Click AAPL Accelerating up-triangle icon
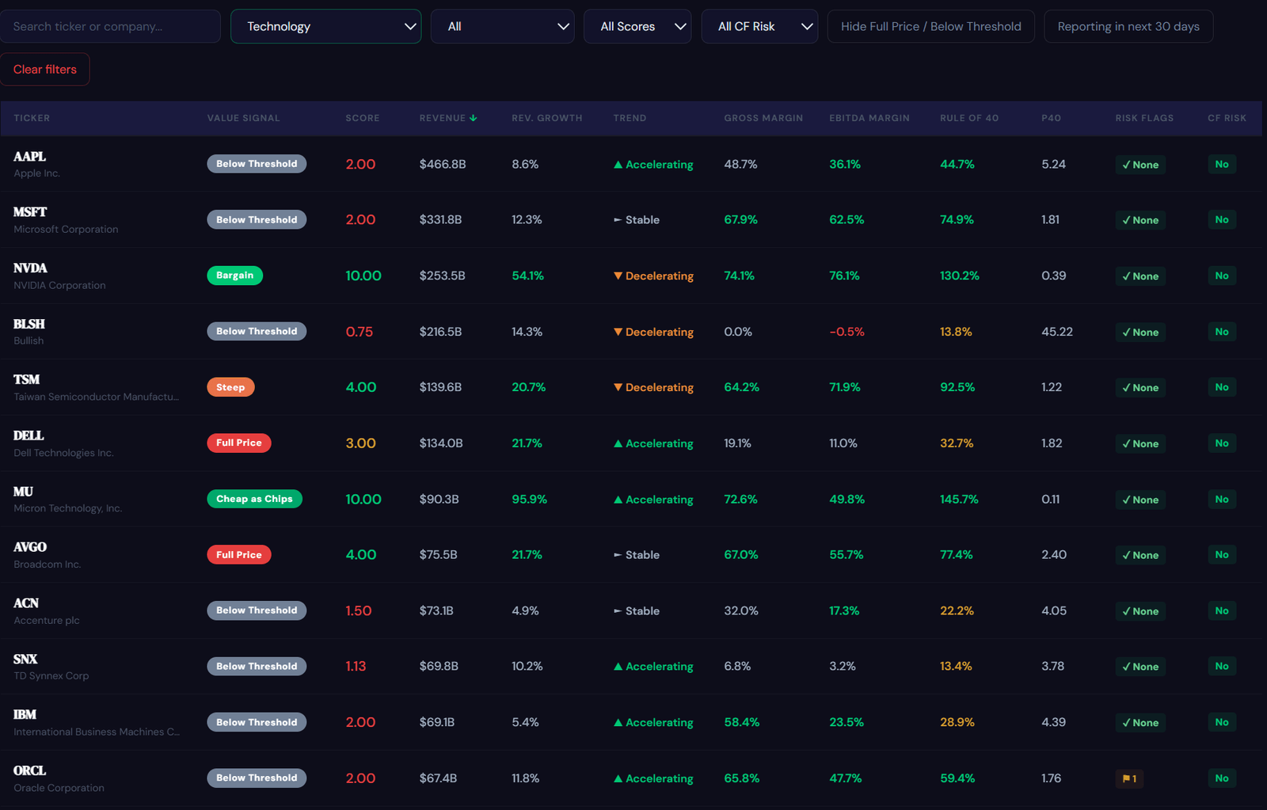This screenshot has width=1267, height=810. (x=618, y=165)
